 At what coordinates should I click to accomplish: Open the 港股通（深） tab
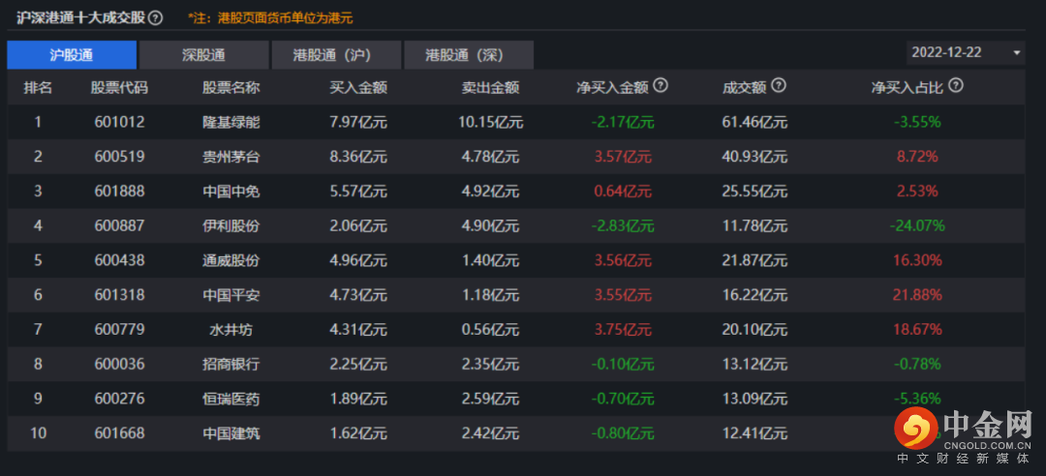point(467,54)
